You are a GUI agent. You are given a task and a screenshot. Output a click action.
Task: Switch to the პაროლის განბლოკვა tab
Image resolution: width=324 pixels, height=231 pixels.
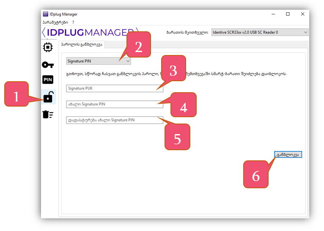pos(82,44)
